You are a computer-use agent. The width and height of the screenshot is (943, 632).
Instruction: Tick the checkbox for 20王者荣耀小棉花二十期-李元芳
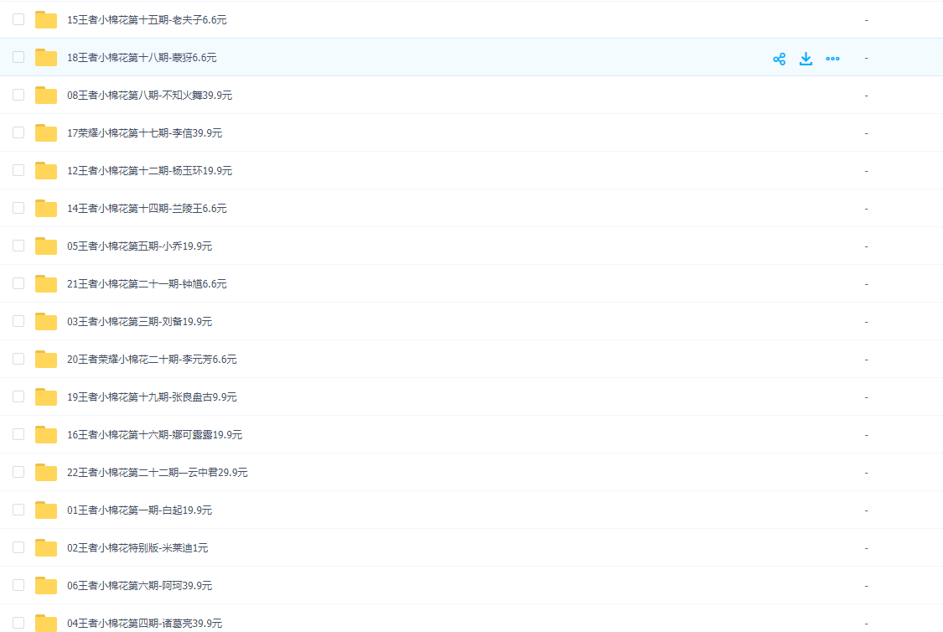coord(18,359)
